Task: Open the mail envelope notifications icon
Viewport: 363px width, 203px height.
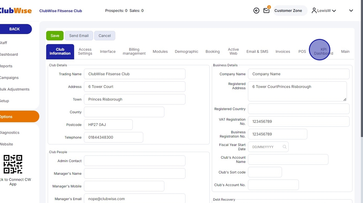Action: point(266,11)
